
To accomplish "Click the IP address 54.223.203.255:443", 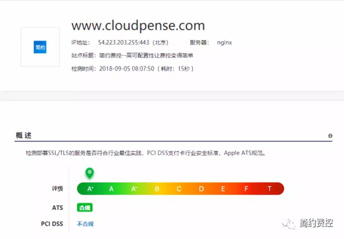I will tap(124, 43).
